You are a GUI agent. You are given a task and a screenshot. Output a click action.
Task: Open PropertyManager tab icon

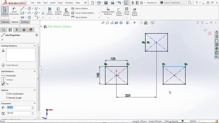10,30
